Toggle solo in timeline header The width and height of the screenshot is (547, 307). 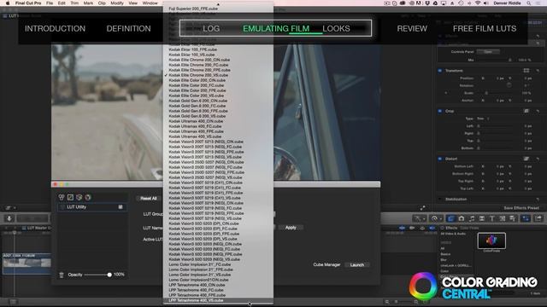[x=422, y=228]
